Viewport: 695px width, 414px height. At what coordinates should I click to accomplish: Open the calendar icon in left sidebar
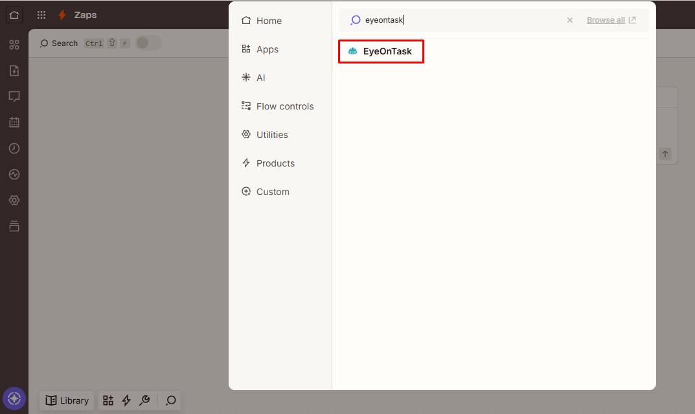(14, 122)
